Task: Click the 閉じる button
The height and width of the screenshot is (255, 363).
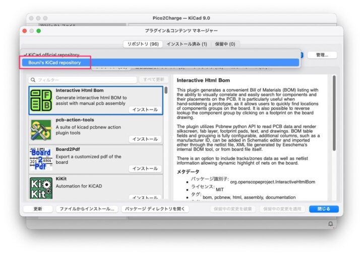Action: tap(324, 209)
